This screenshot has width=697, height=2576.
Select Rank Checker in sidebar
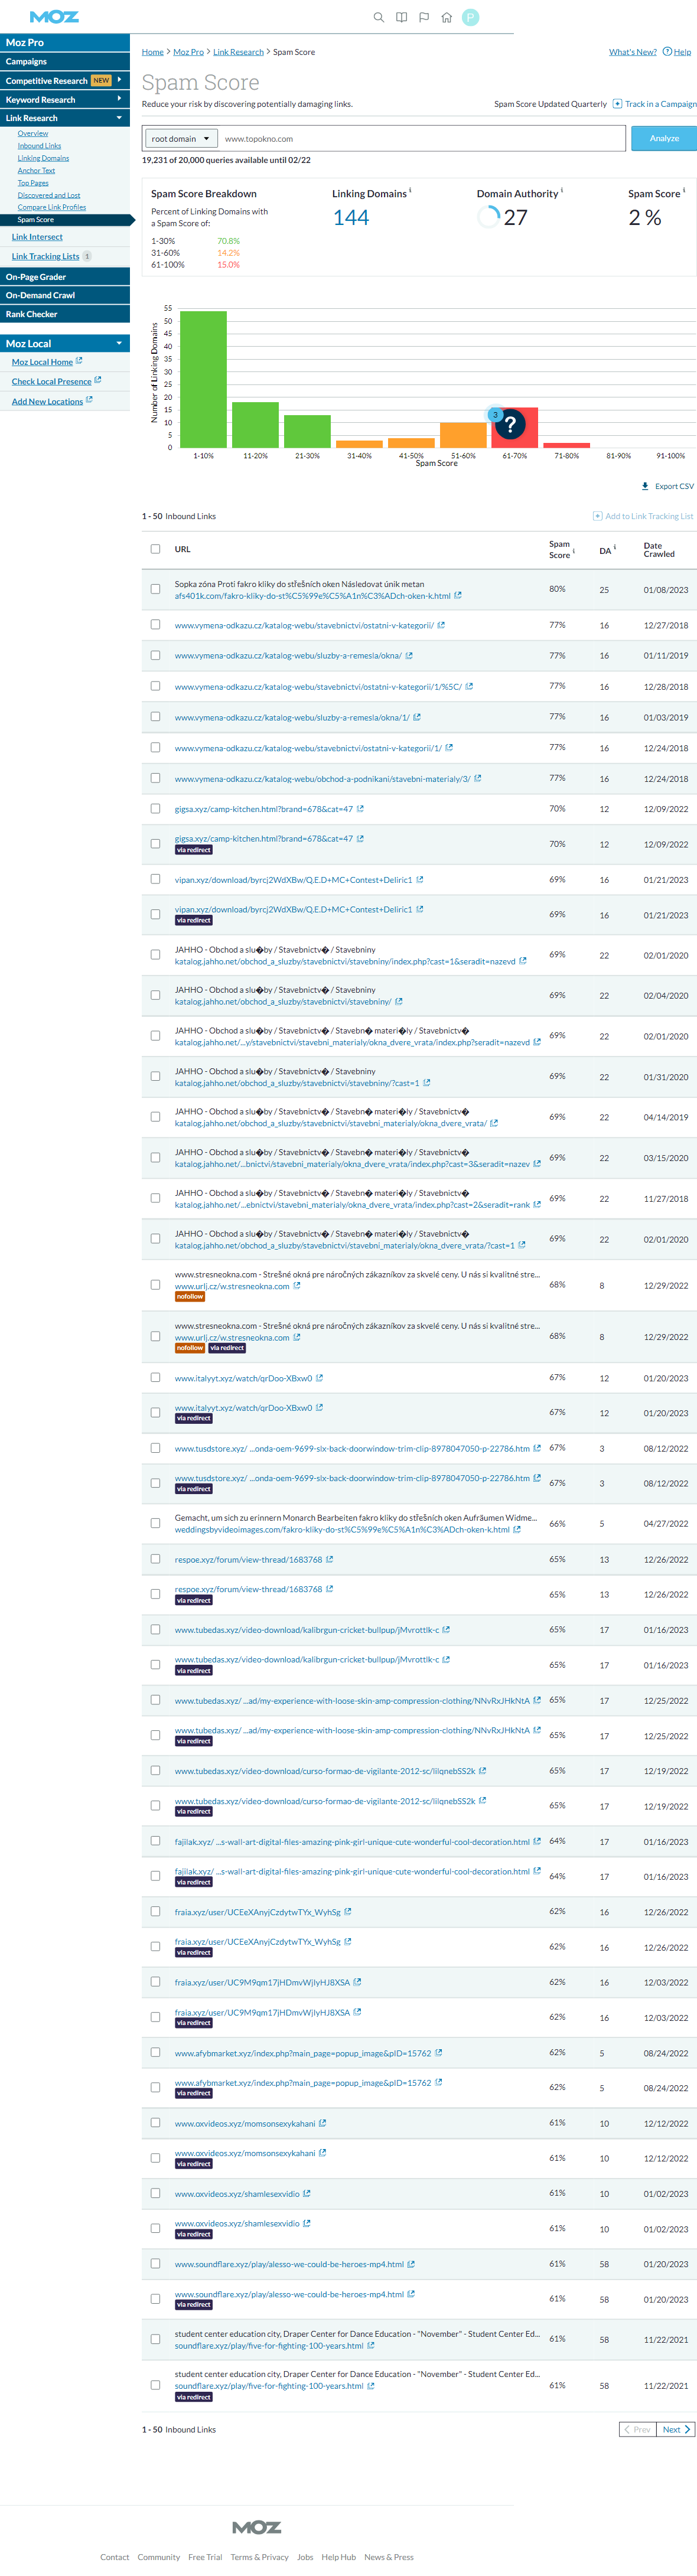pos(32,314)
